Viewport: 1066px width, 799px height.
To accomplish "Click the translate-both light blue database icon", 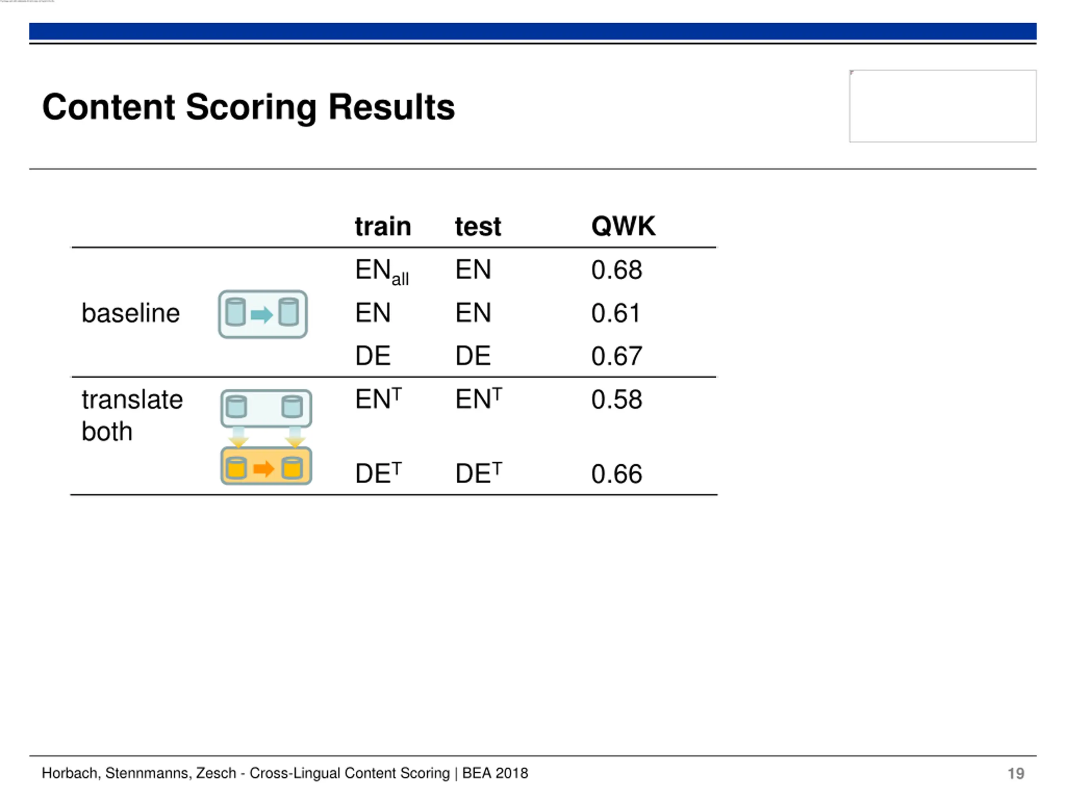I will (x=266, y=408).
